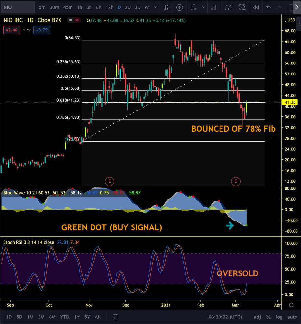Screen dimensions: 301x324
Task: Click the December earnings E marker
Action: (110, 181)
